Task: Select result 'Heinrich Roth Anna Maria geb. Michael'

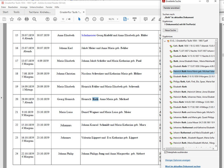Action: point(194,71)
